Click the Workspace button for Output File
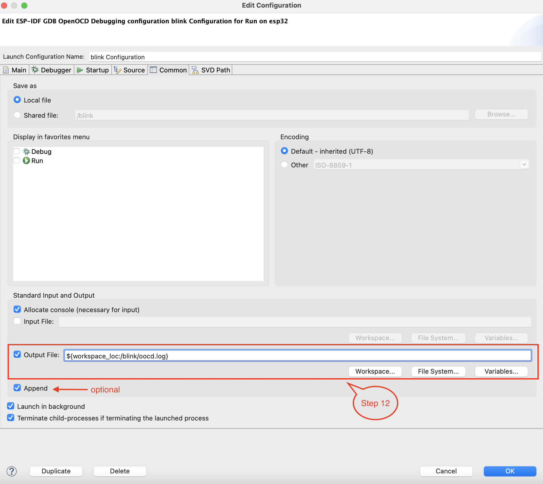Viewport: 543px width, 484px height. tap(374, 371)
